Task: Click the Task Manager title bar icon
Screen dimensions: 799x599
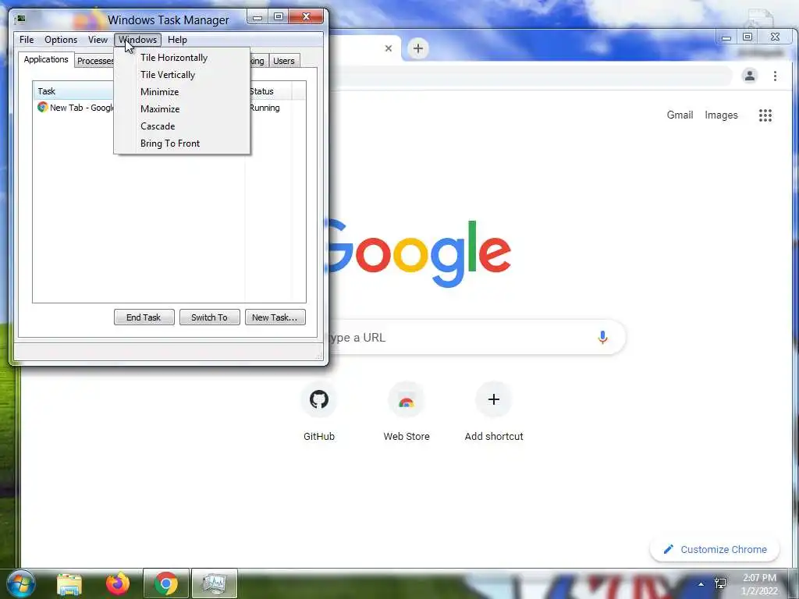Action: click(x=21, y=19)
